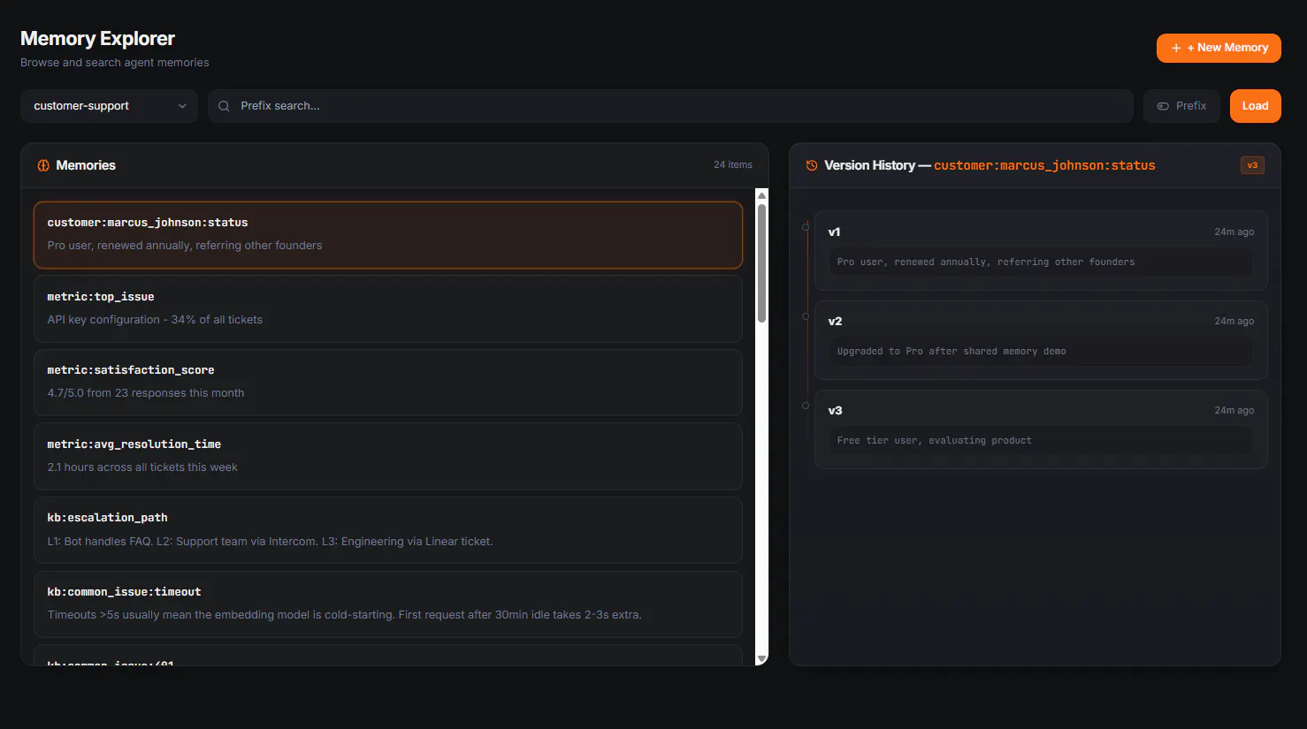
Task: Create a memory with New Memory button
Action: click(x=1219, y=48)
